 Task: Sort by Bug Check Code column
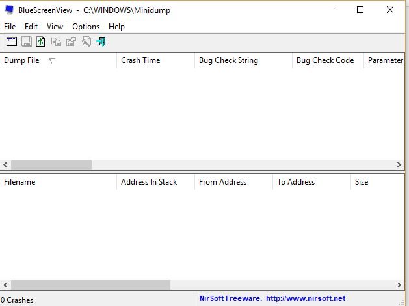(x=328, y=60)
